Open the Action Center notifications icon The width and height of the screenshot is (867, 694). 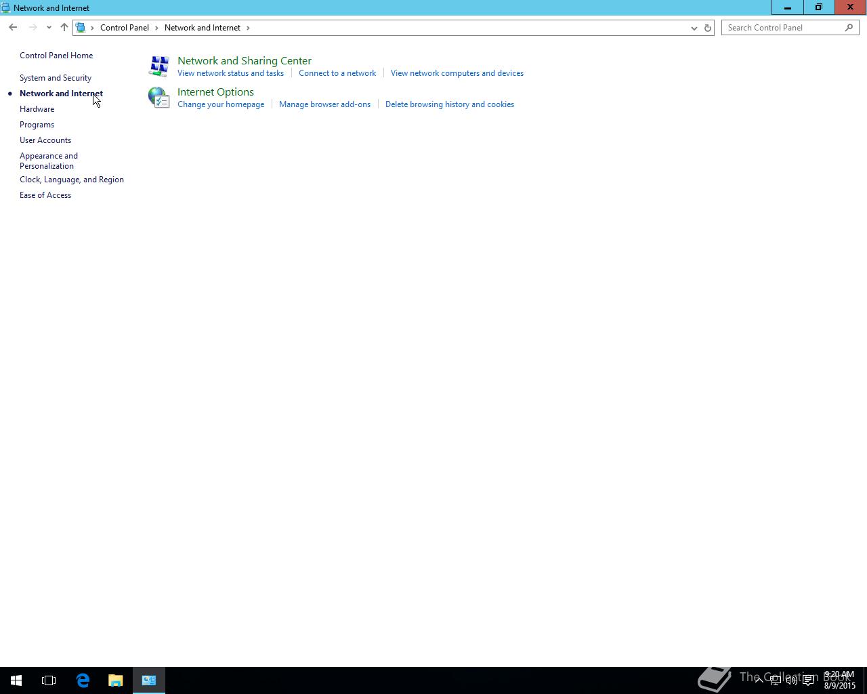(808, 680)
